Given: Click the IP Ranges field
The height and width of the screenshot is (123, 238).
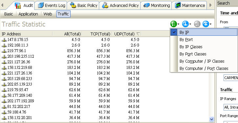Looking at the screenshot, I should 231,107.
